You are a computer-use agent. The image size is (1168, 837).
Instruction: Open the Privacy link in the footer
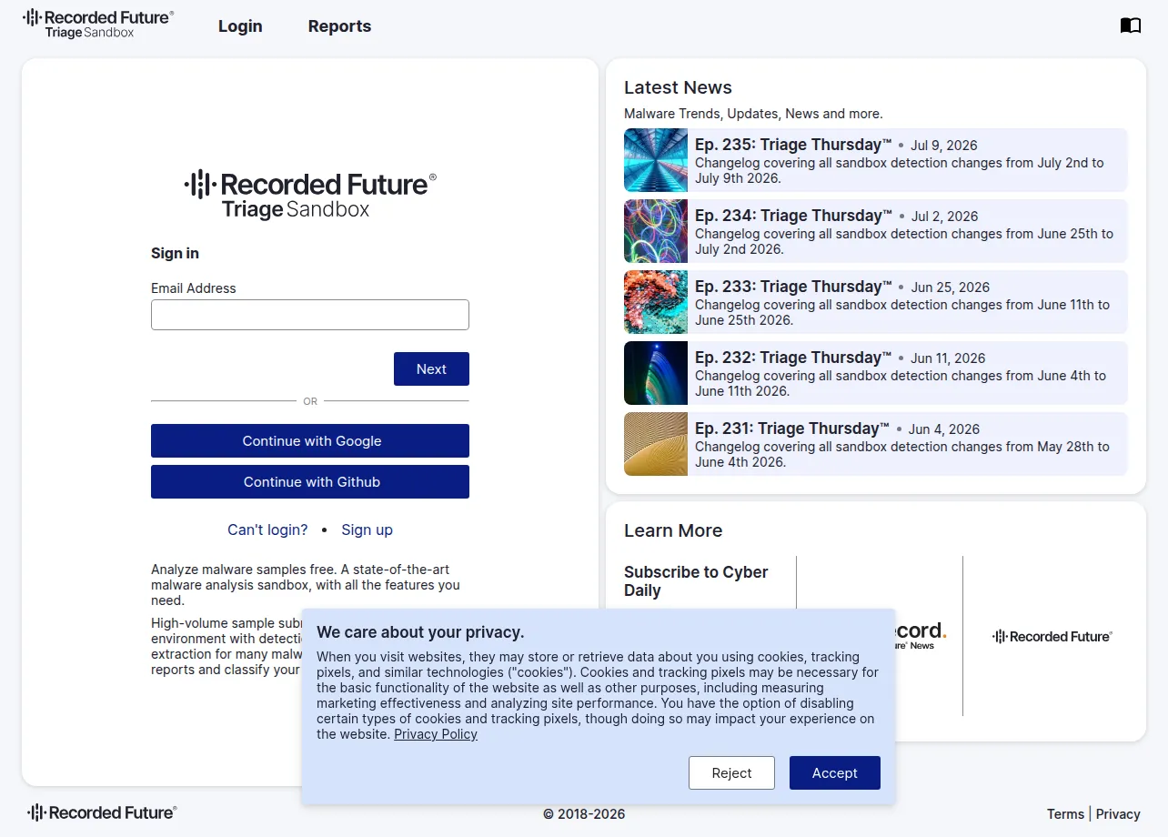(1118, 814)
